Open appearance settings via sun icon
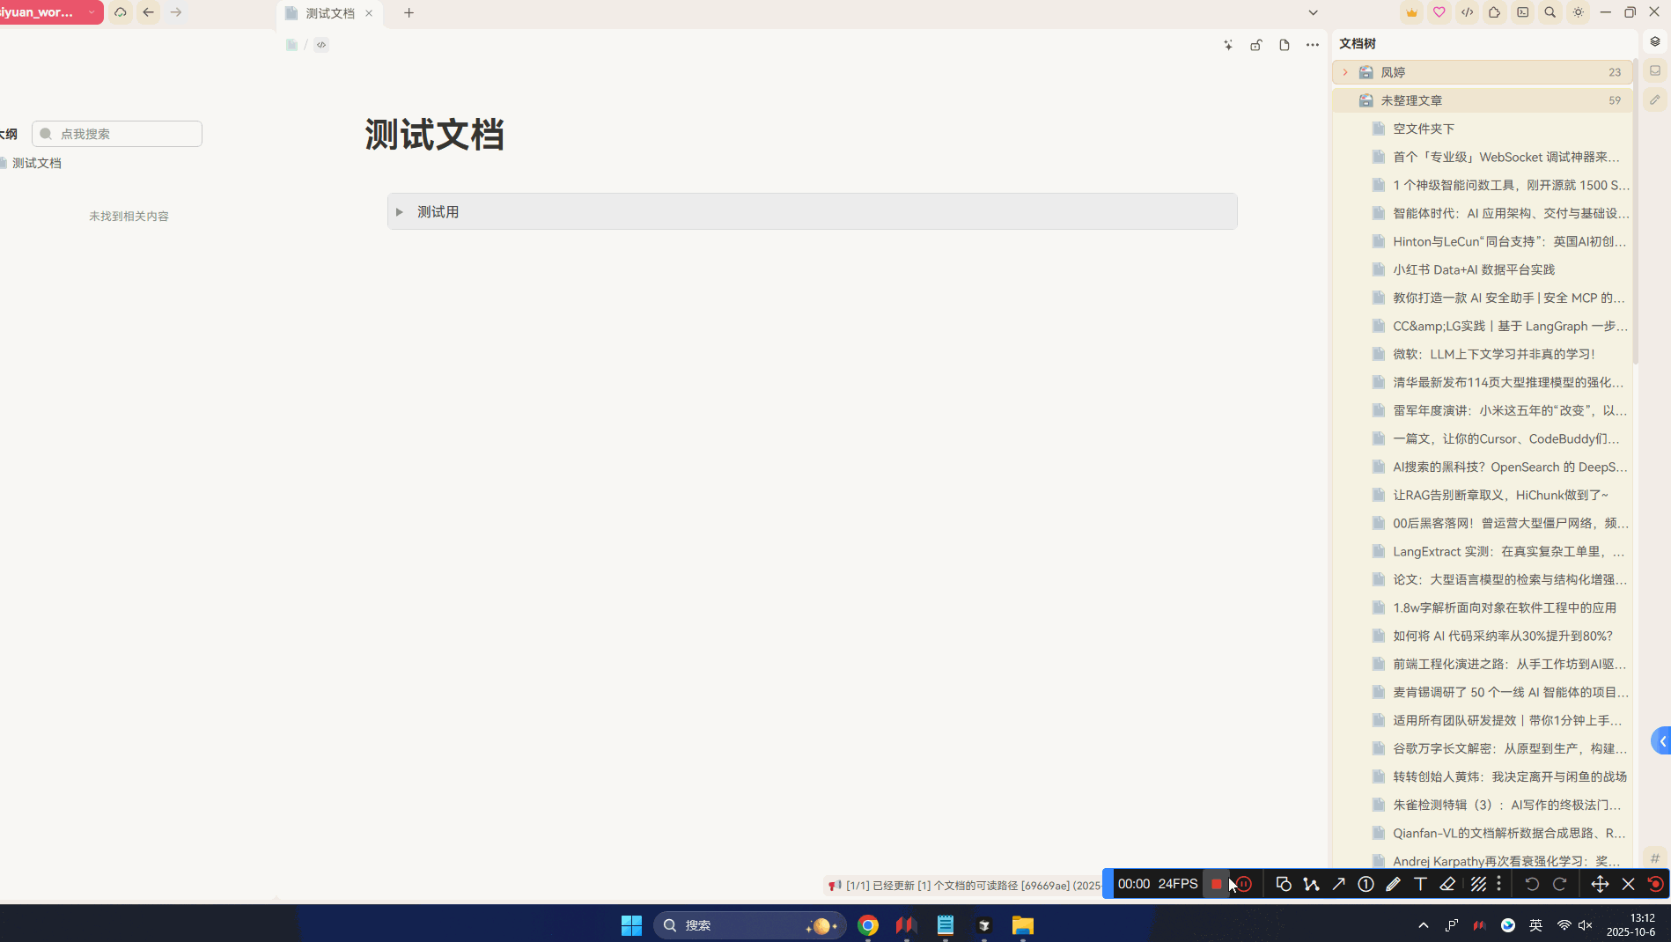 (1578, 12)
